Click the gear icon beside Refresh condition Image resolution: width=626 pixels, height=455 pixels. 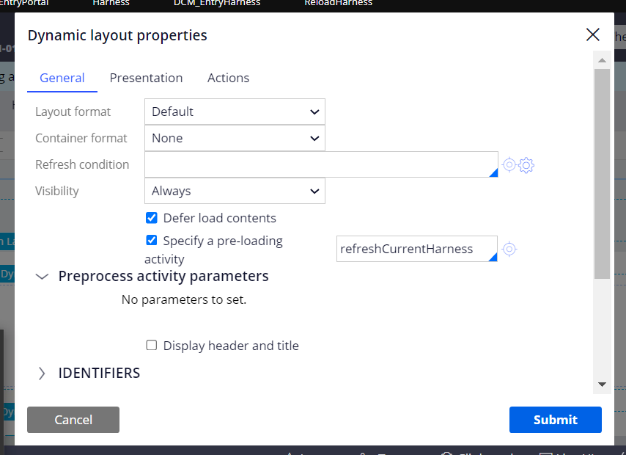527,165
